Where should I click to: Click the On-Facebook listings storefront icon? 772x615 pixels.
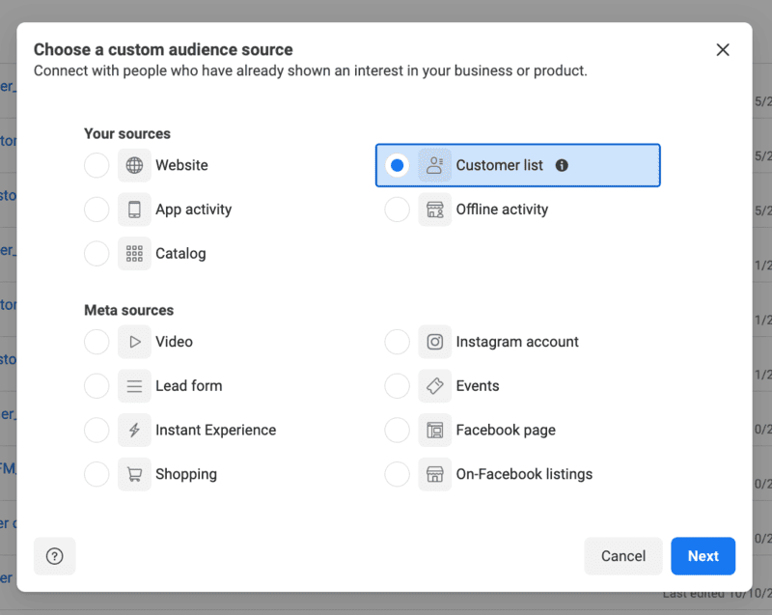click(435, 474)
